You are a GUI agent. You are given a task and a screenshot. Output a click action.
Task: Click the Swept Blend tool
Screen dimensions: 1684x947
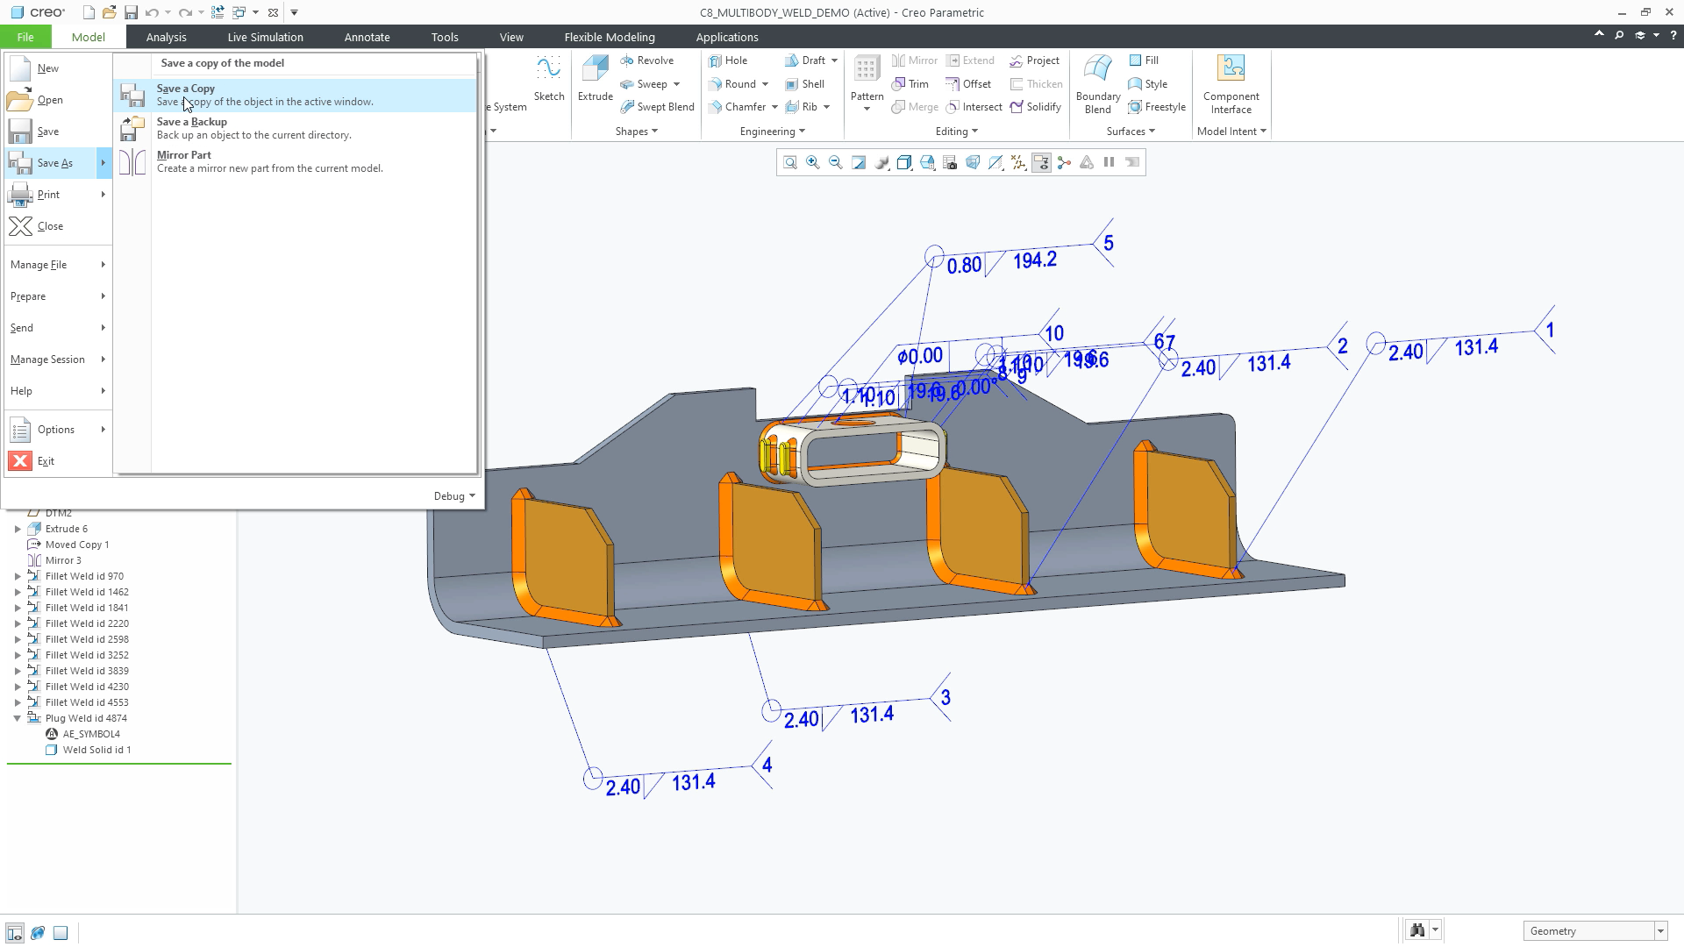[657, 107]
